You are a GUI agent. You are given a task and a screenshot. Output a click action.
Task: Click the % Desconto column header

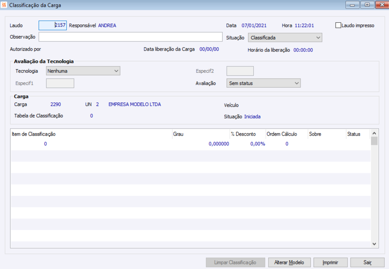point(248,134)
